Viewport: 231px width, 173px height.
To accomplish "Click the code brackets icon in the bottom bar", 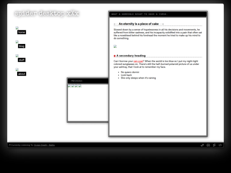I will (x=220, y=145).
